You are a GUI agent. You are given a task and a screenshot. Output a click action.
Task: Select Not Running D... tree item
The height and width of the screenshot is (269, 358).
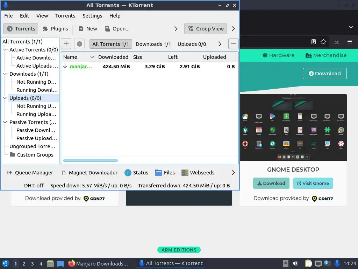[36, 82]
